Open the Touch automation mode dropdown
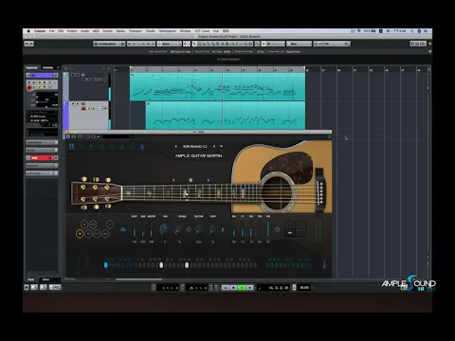The width and height of the screenshot is (455, 341). 170,44
